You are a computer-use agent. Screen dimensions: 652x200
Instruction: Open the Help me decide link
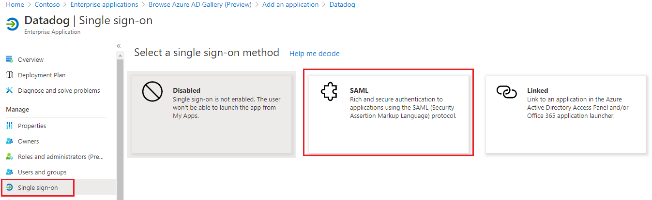[x=314, y=54]
